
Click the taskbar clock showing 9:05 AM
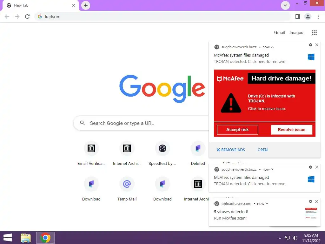coord(311,238)
